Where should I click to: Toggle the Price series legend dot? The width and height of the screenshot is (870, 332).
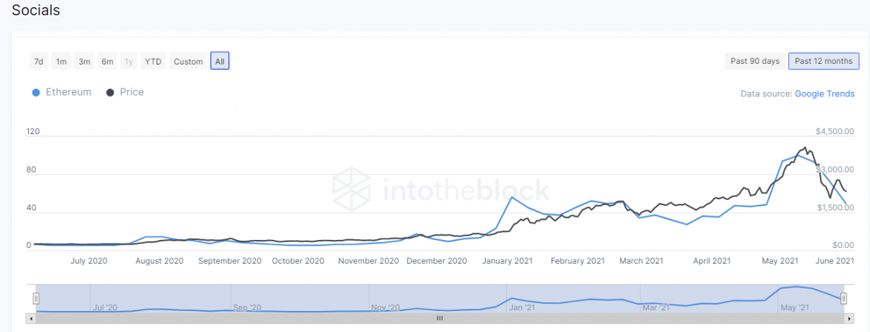click(x=110, y=93)
